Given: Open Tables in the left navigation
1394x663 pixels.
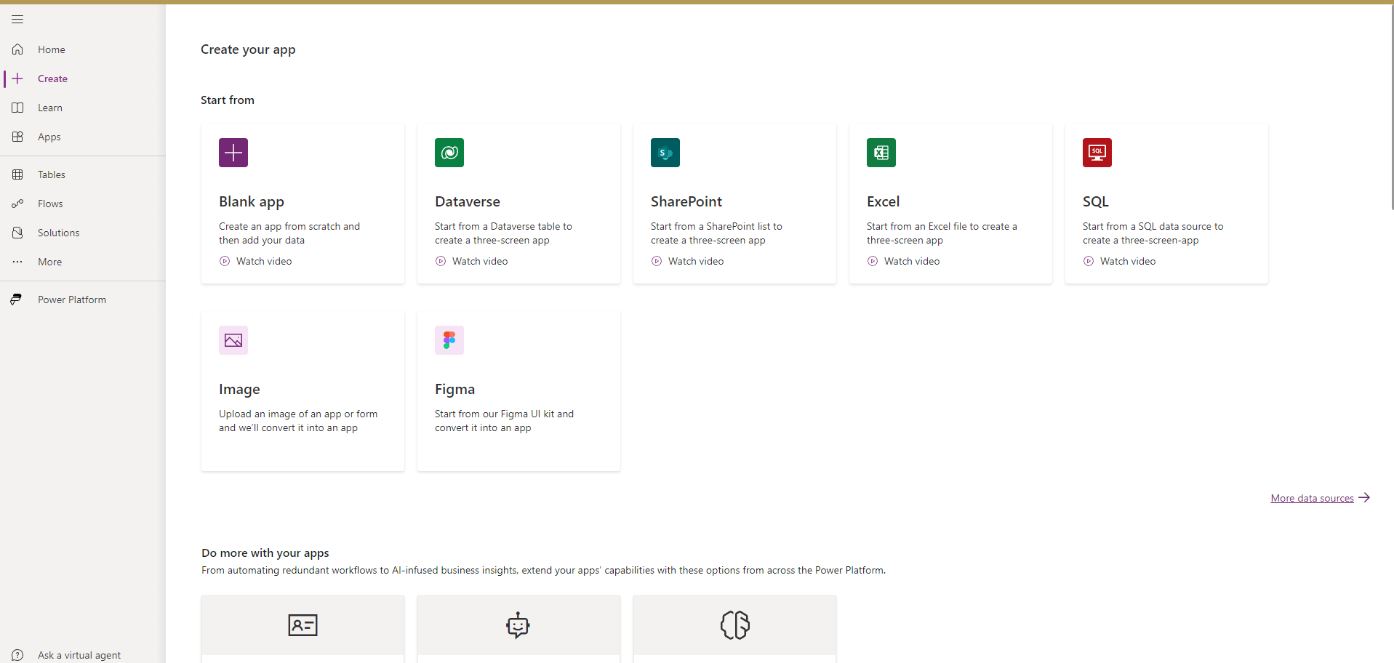Looking at the screenshot, I should pos(51,174).
